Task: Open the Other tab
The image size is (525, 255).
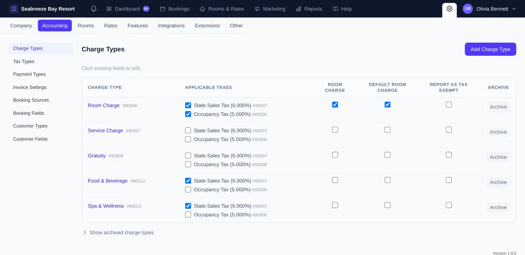Action: point(236,26)
